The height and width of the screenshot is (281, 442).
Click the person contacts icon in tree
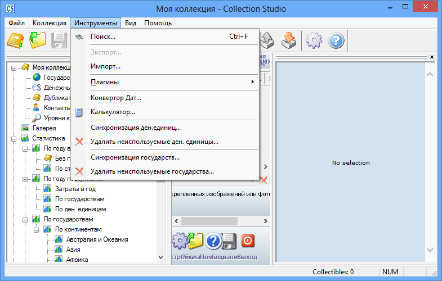click(x=36, y=107)
